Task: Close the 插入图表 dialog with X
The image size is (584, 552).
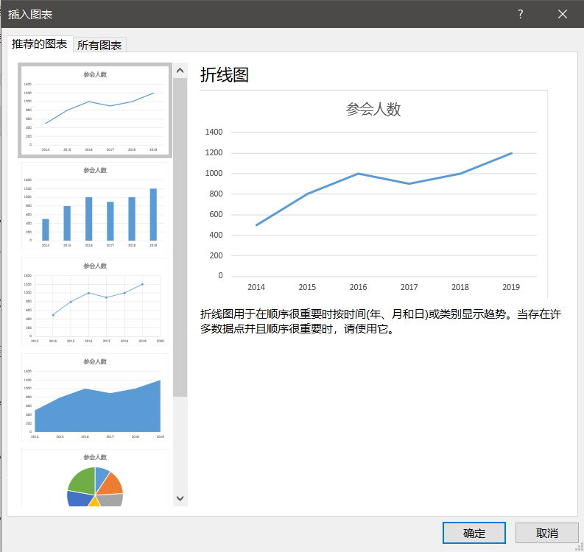Action: 563,14
